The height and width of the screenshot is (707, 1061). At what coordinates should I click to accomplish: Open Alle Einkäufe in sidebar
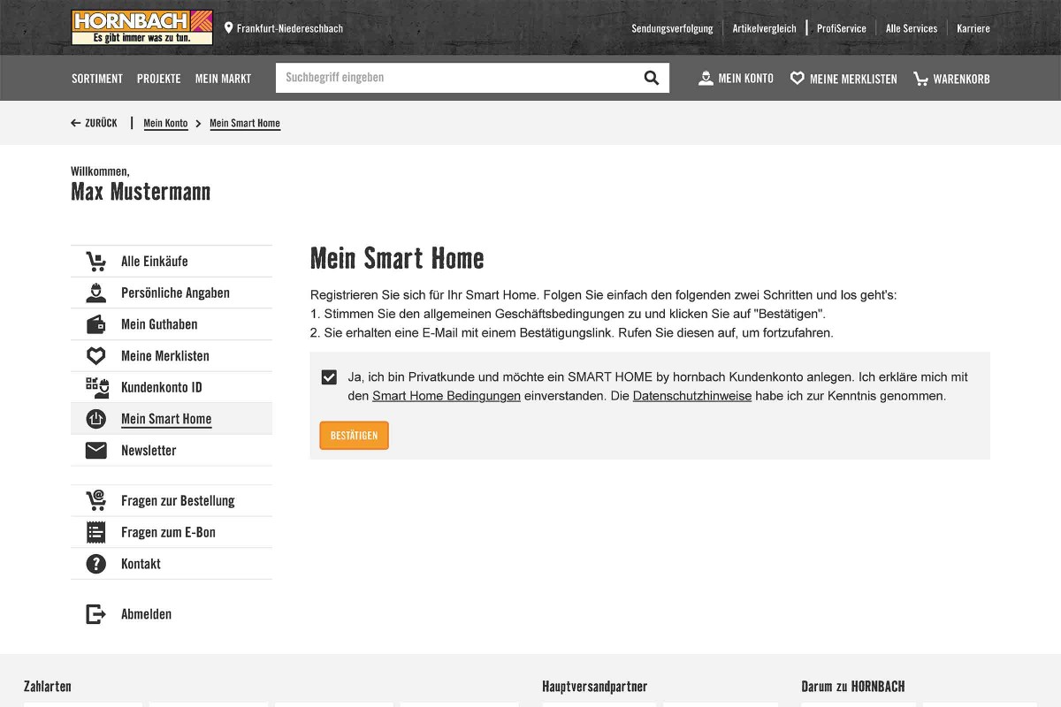tap(172, 262)
